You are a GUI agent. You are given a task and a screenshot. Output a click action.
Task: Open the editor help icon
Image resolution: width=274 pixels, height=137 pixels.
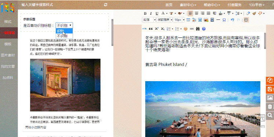coord(204,29)
